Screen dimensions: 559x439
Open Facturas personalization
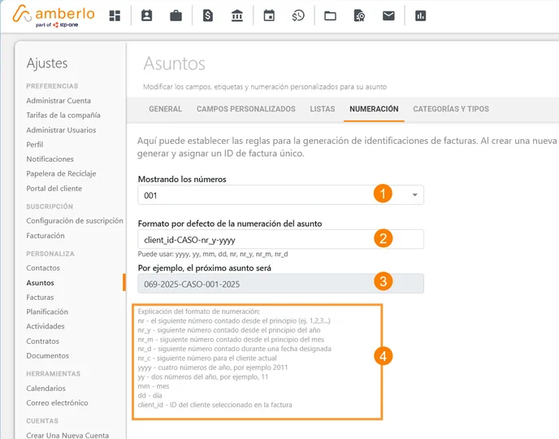pos(40,298)
